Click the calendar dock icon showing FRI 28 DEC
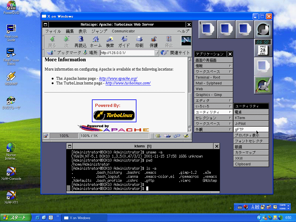The width and height of the screenshot is (296, 222). point(263,50)
